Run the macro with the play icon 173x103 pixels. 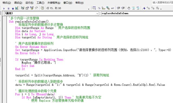[4, 8]
